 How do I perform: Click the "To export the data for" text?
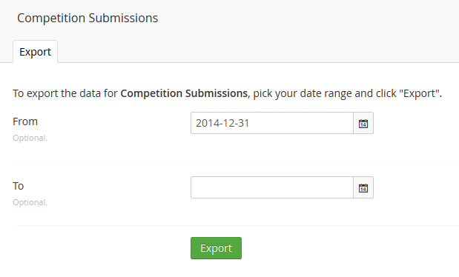[65, 93]
